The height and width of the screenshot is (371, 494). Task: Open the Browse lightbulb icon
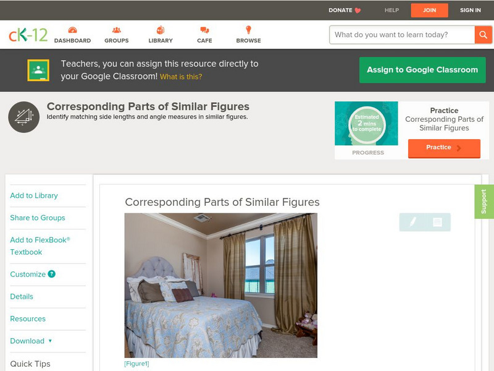(x=249, y=30)
